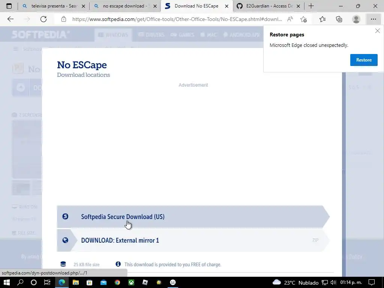Click the 25 KB file size text

pyautogui.click(x=87, y=264)
